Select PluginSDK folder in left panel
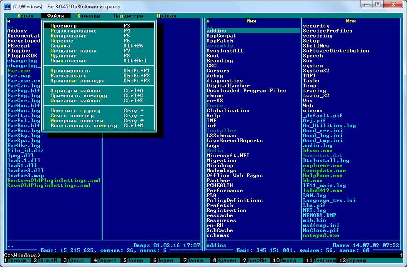This screenshot has height=267, width=407. tap(22, 56)
